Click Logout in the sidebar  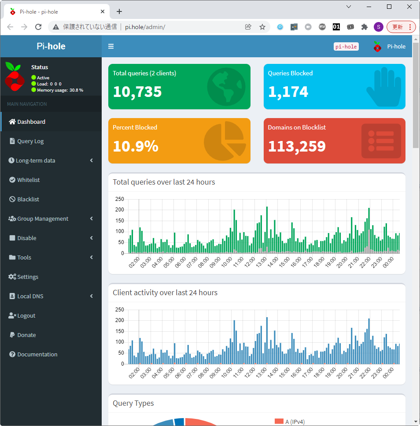[x=26, y=315]
